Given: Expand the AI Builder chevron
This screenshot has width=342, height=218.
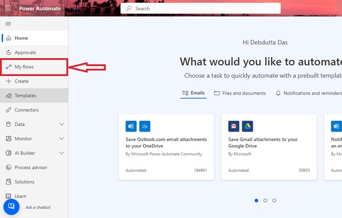Looking at the screenshot, I should click(x=62, y=153).
